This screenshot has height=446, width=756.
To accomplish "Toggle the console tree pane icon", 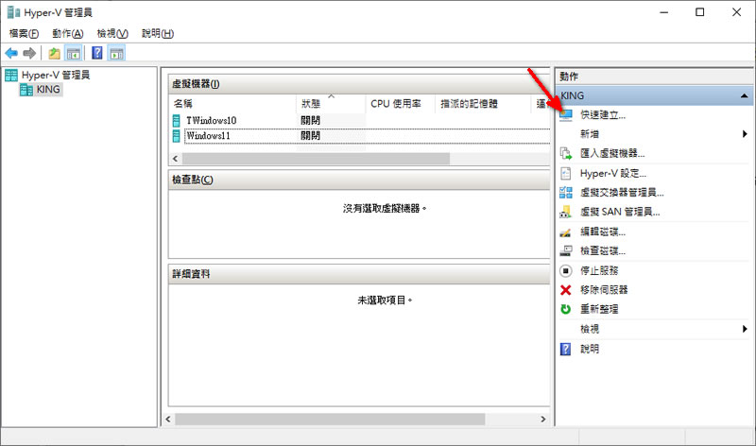I will coord(74,53).
